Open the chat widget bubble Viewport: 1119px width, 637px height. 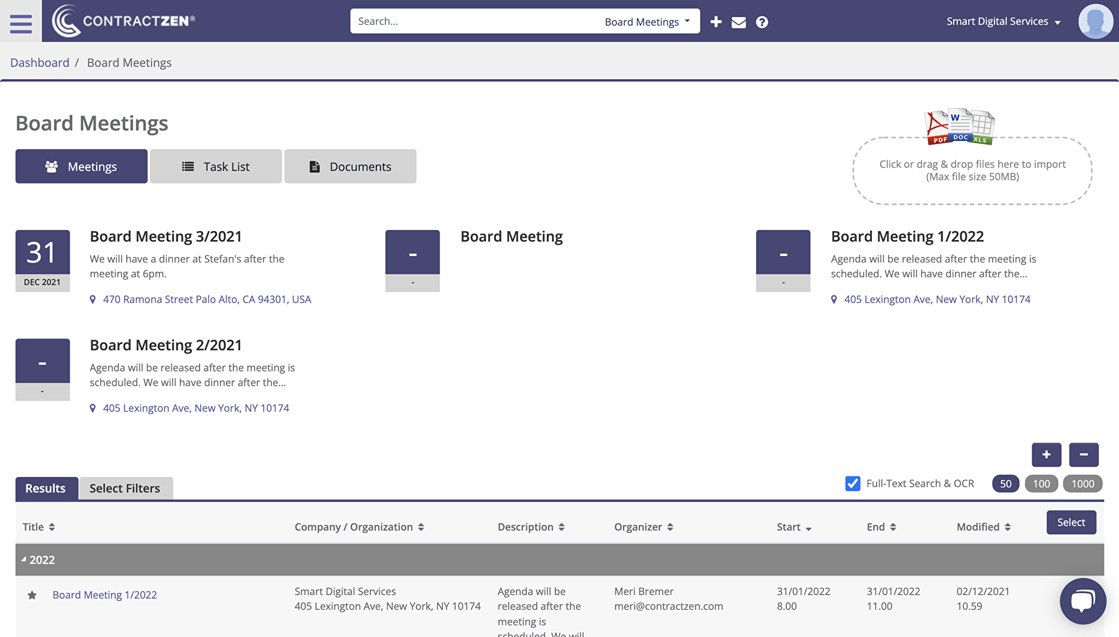tap(1083, 601)
